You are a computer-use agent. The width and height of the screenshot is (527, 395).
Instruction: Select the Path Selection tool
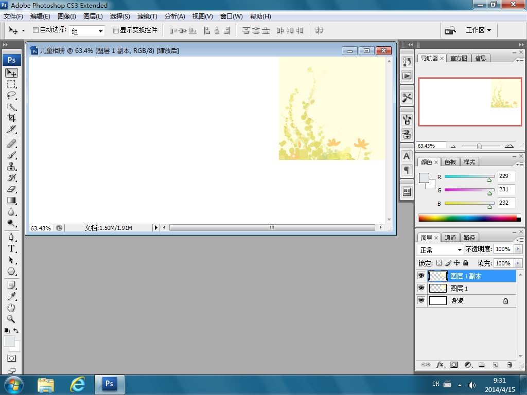[x=12, y=260]
